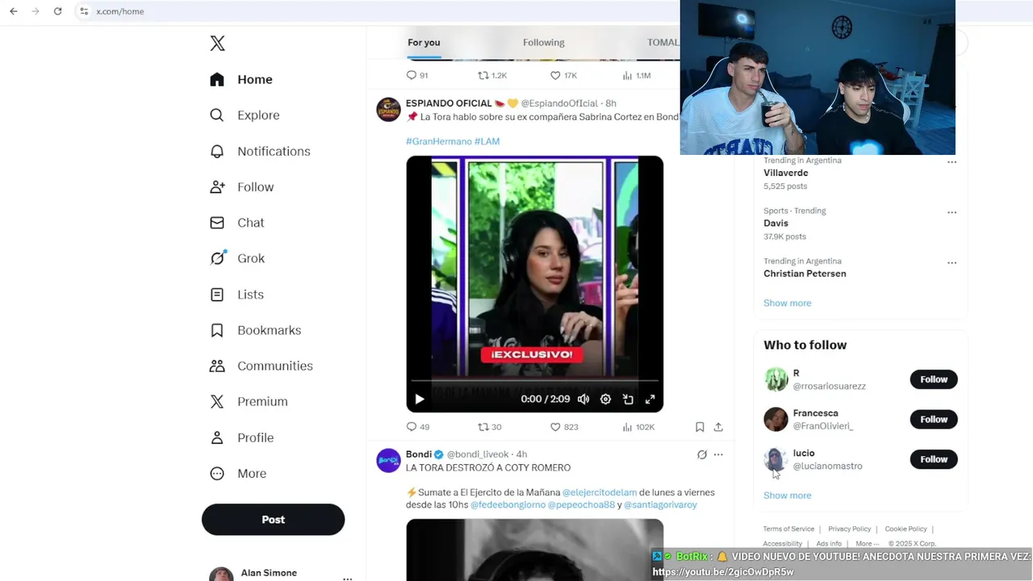Open the Follow people icon
This screenshot has height=581, width=1033.
[x=217, y=186]
